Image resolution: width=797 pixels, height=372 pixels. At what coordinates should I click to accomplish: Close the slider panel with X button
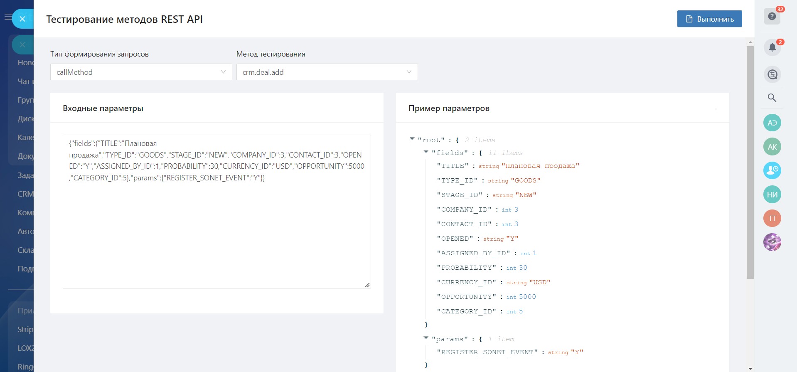[x=22, y=19]
